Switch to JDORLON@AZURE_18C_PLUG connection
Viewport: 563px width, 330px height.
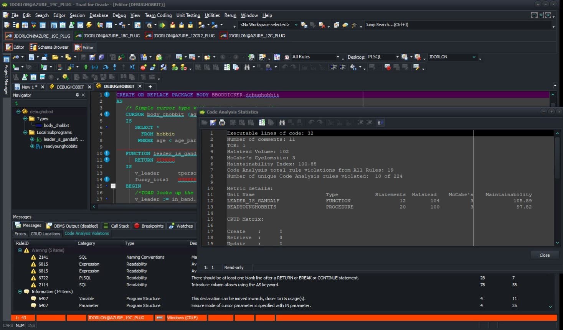tap(108, 36)
